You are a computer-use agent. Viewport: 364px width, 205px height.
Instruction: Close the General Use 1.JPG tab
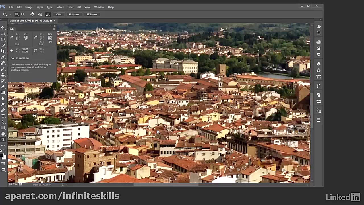[x=54, y=21]
